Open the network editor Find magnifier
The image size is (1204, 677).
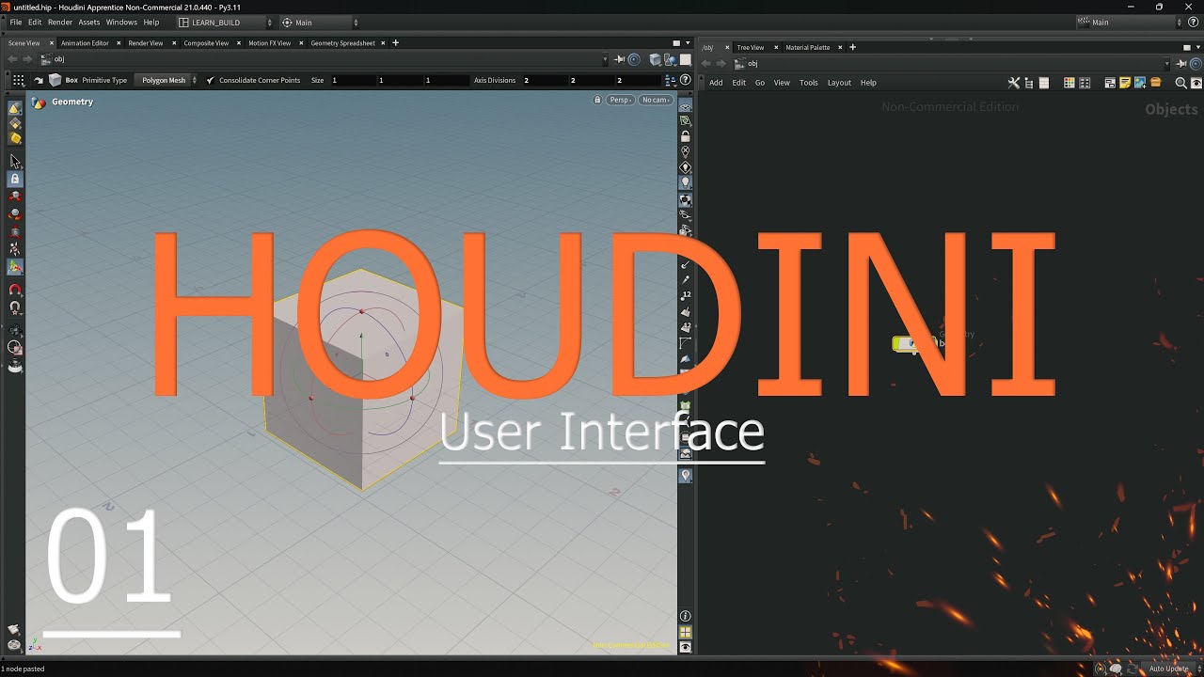pos(1181,83)
